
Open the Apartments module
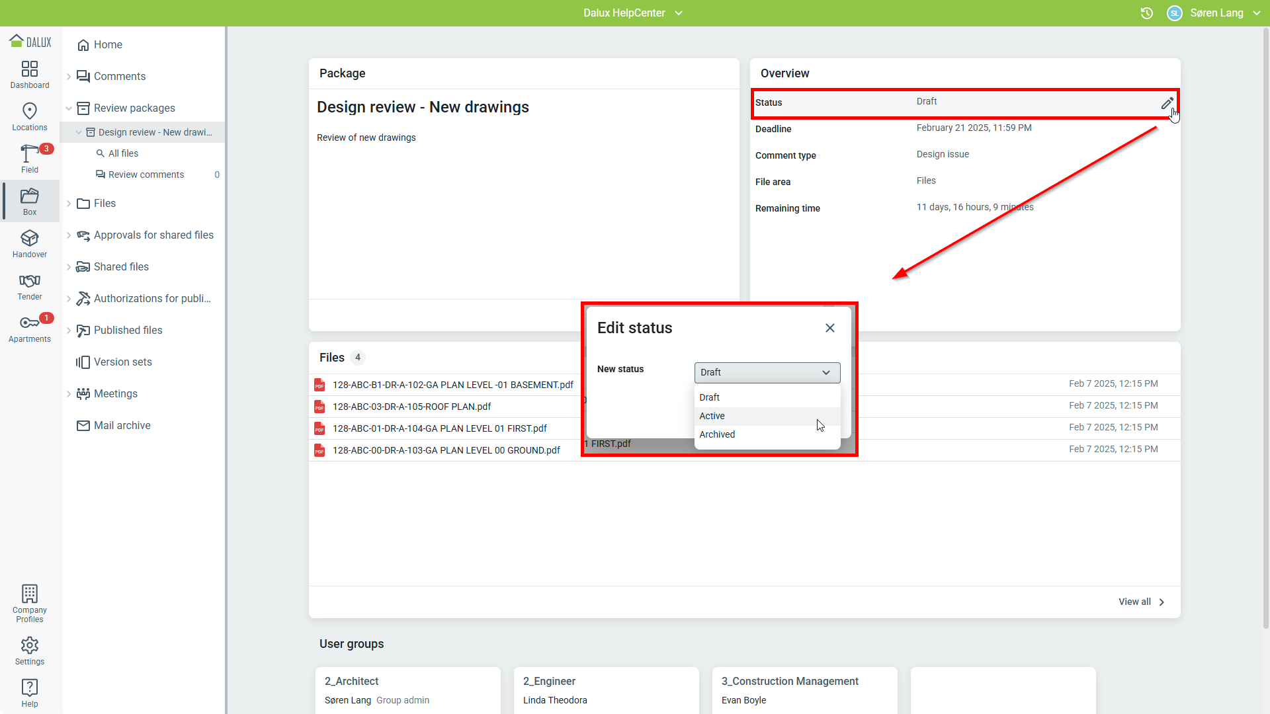tap(30, 328)
